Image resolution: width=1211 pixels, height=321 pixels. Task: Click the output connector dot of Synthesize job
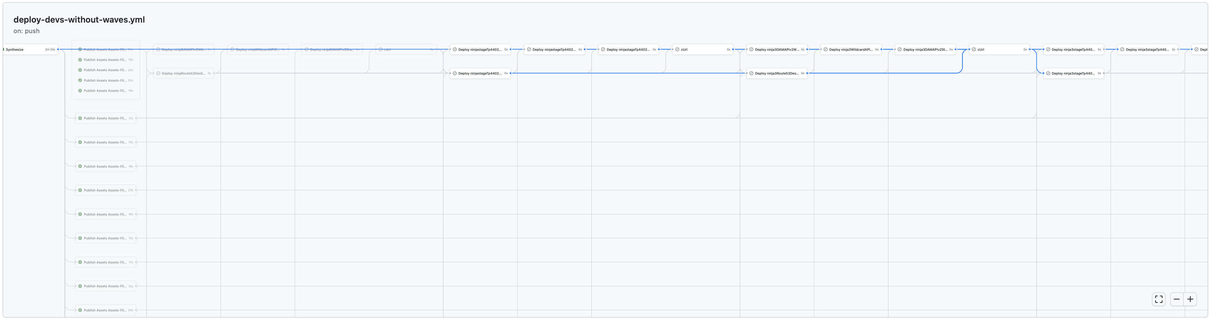[x=58, y=49]
